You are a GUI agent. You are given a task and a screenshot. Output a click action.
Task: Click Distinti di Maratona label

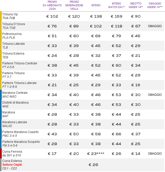click(x=15, y=103)
